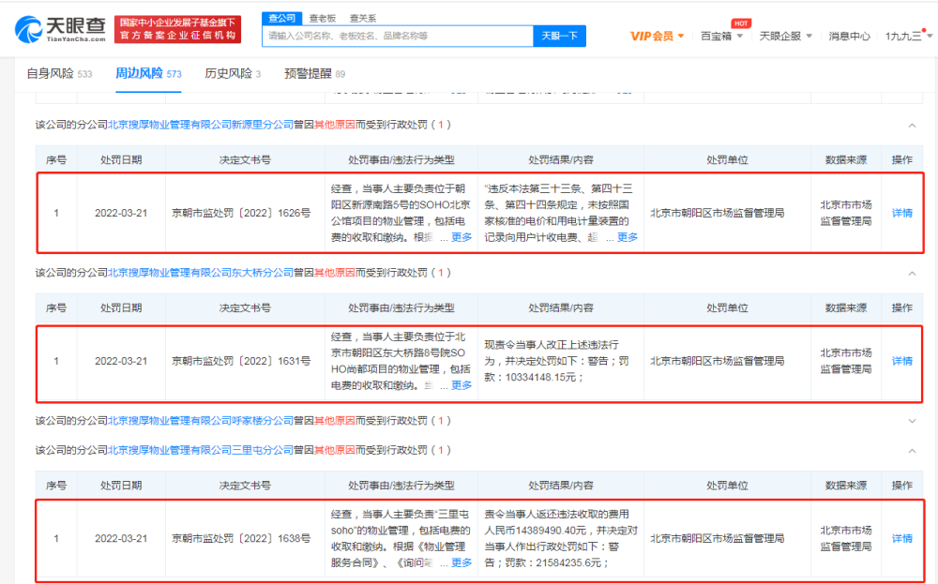Show more of 新源里 penalty reason text

[461, 237]
